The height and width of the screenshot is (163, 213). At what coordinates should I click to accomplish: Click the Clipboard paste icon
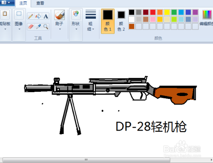[x=5, y=14]
